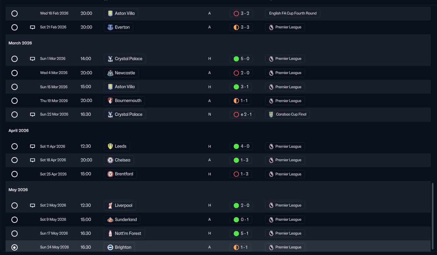Select the radio button for Sunderland match

pyautogui.click(x=15, y=220)
